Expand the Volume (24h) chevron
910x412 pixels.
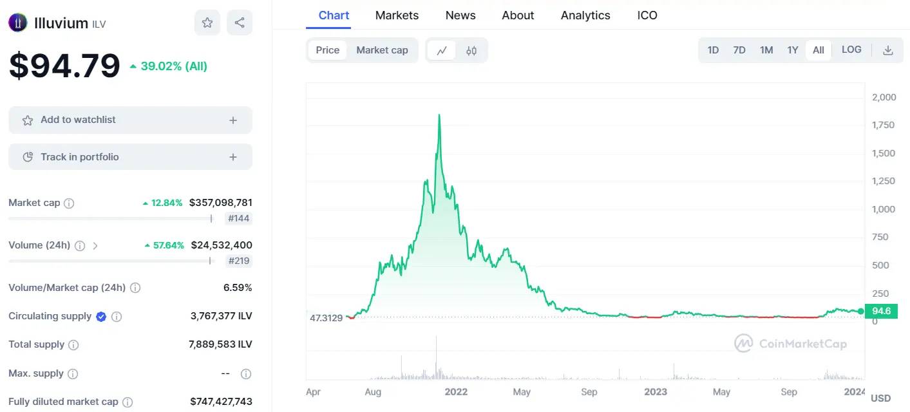pyautogui.click(x=95, y=245)
